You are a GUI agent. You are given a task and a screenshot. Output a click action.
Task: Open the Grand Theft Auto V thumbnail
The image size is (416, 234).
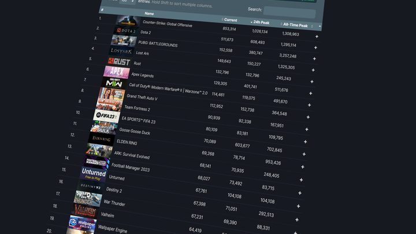[111, 94]
